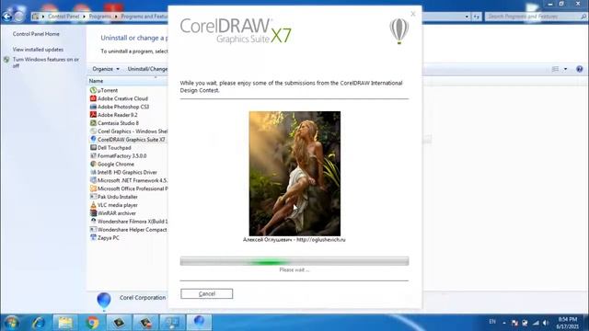Sort by the Name column header
This screenshot has width=589, height=331.
tap(96, 81)
